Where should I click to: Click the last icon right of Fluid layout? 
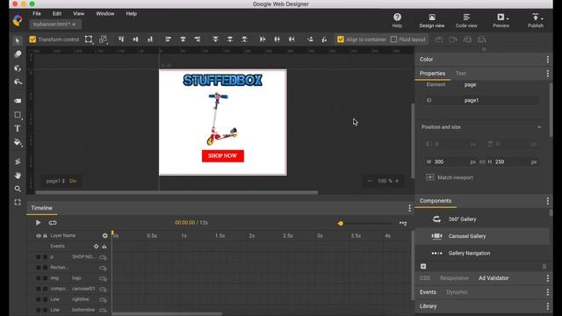point(482,39)
